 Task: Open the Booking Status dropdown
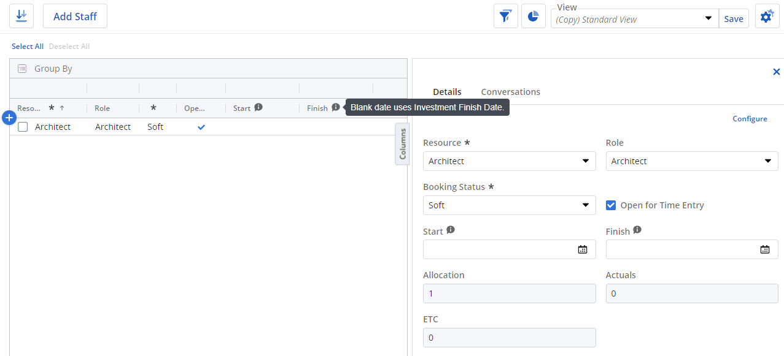(509, 205)
